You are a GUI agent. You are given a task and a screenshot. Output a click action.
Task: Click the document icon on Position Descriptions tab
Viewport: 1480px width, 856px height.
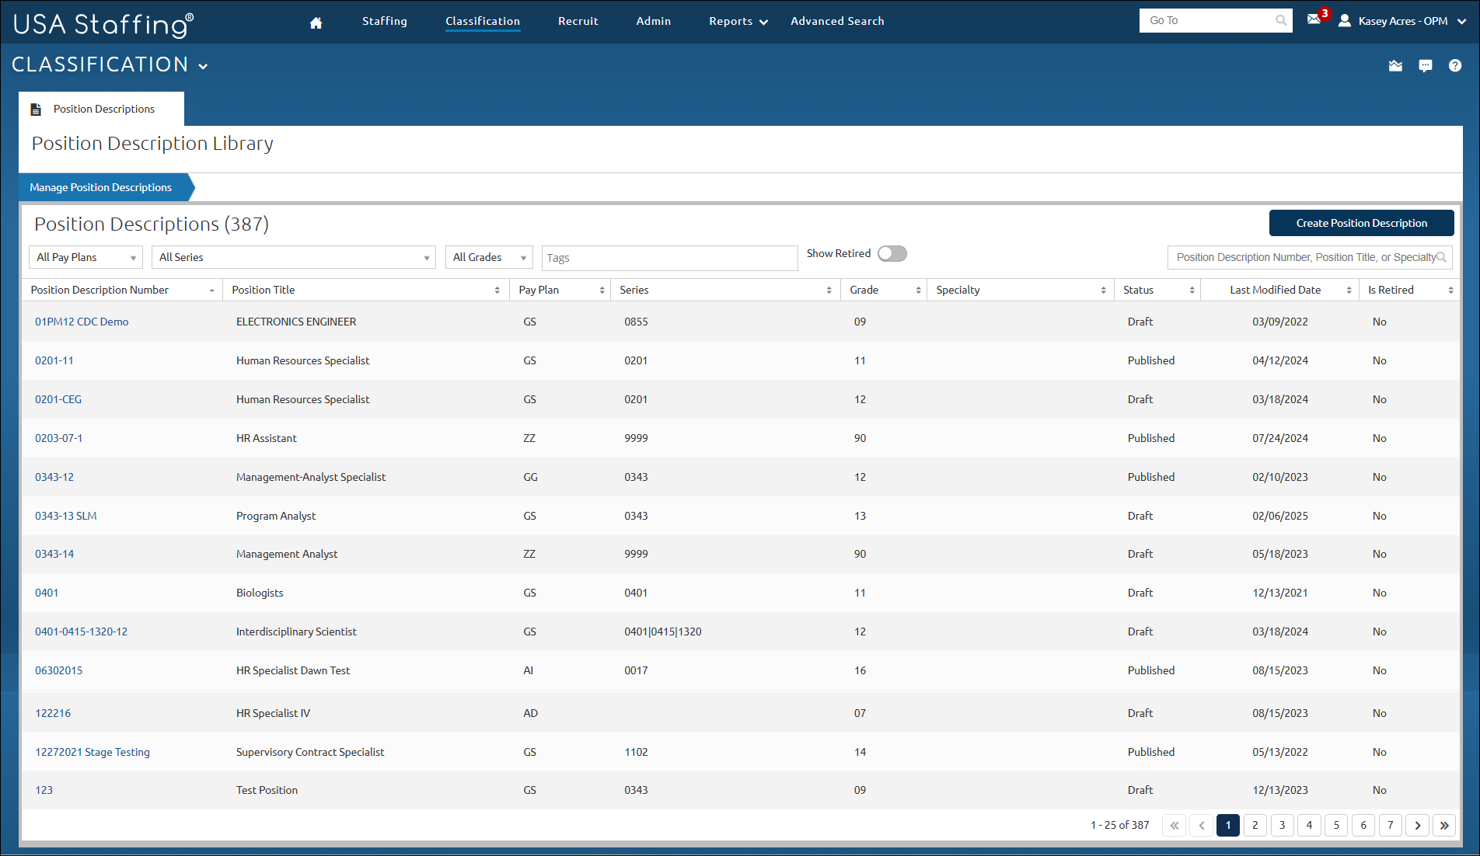(36, 109)
